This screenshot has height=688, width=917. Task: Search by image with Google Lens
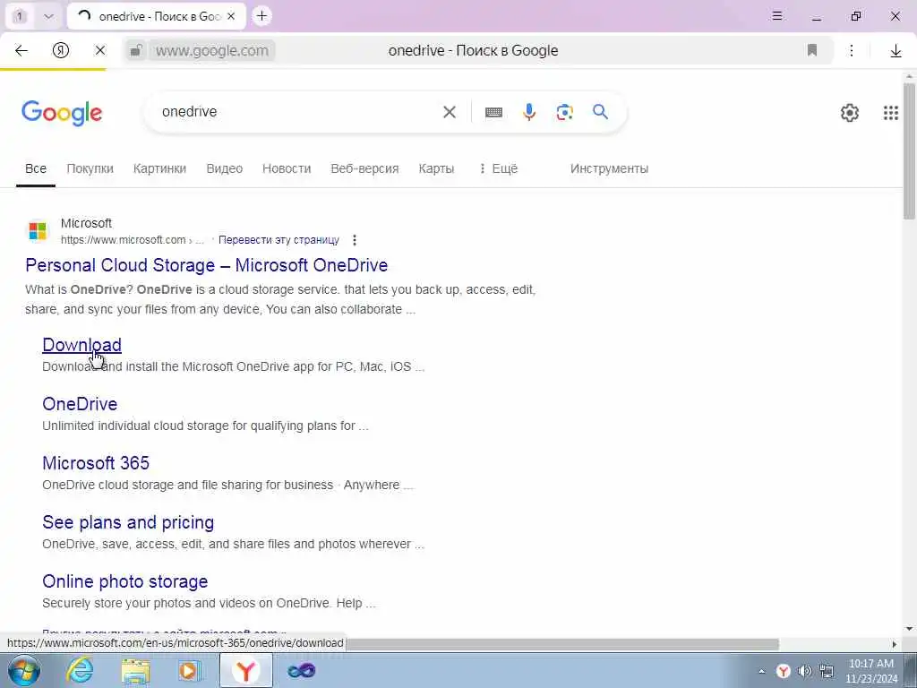coord(564,112)
